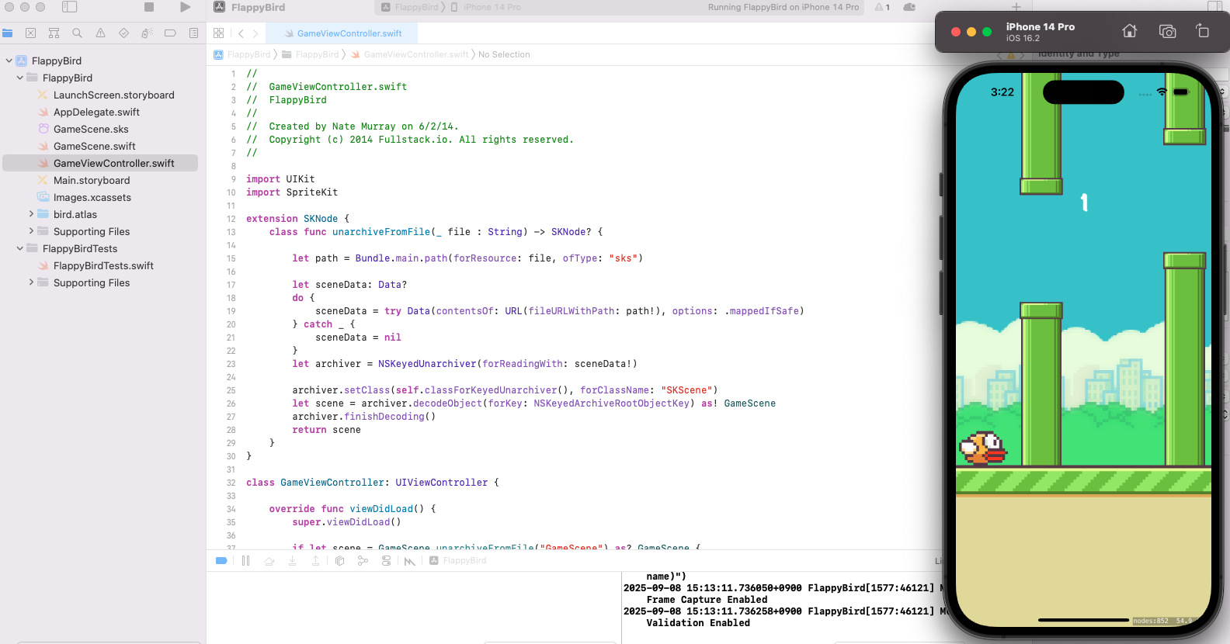This screenshot has width=1230, height=644.
Task: Tap the bird in the simulator game
Action: point(983,448)
